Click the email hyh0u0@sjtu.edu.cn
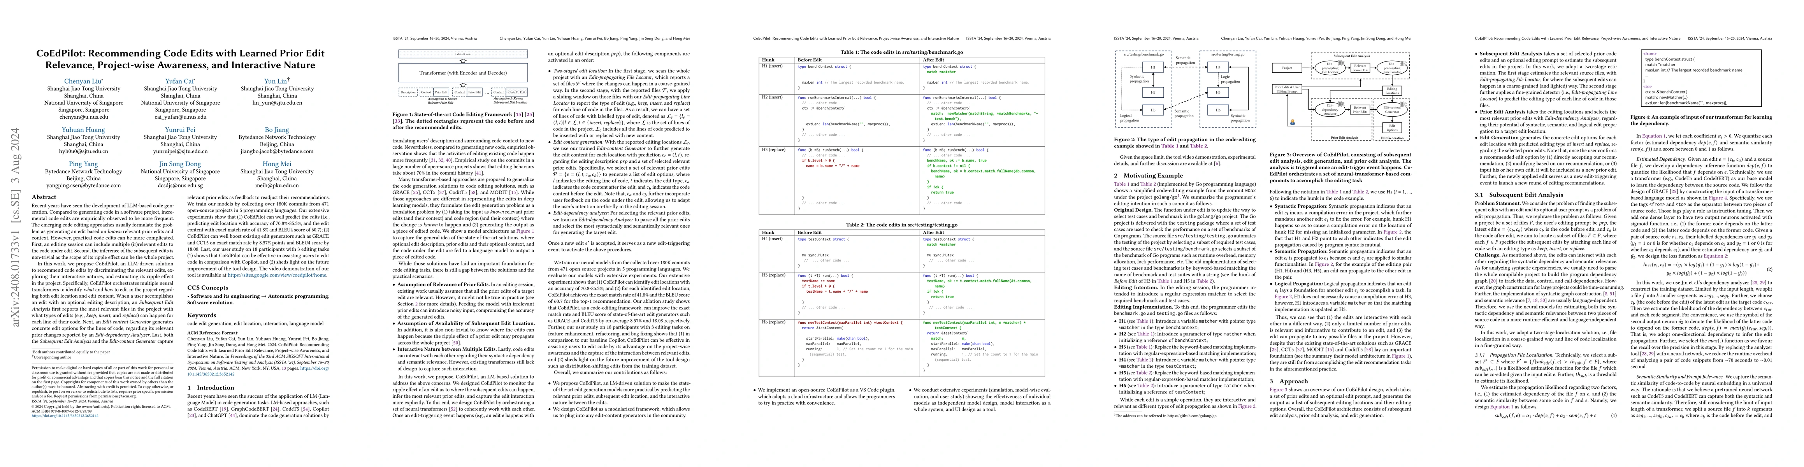Screen dimensions: 1804x467 pos(83,151)
